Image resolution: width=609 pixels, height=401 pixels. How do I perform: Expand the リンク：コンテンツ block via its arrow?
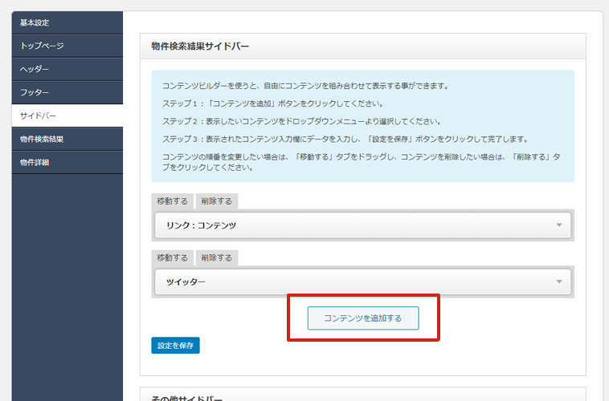[x=559, y=225]
